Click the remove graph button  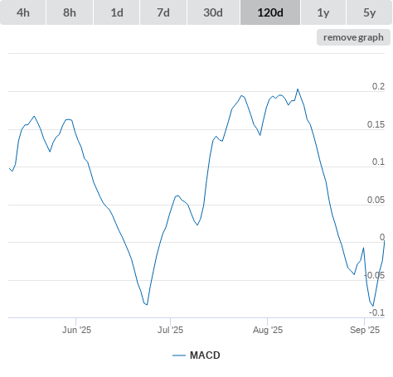pos(353,37)
